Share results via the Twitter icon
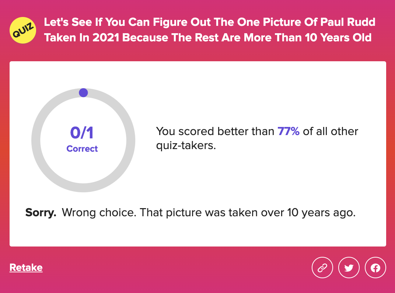 click(x=349, y=268)
